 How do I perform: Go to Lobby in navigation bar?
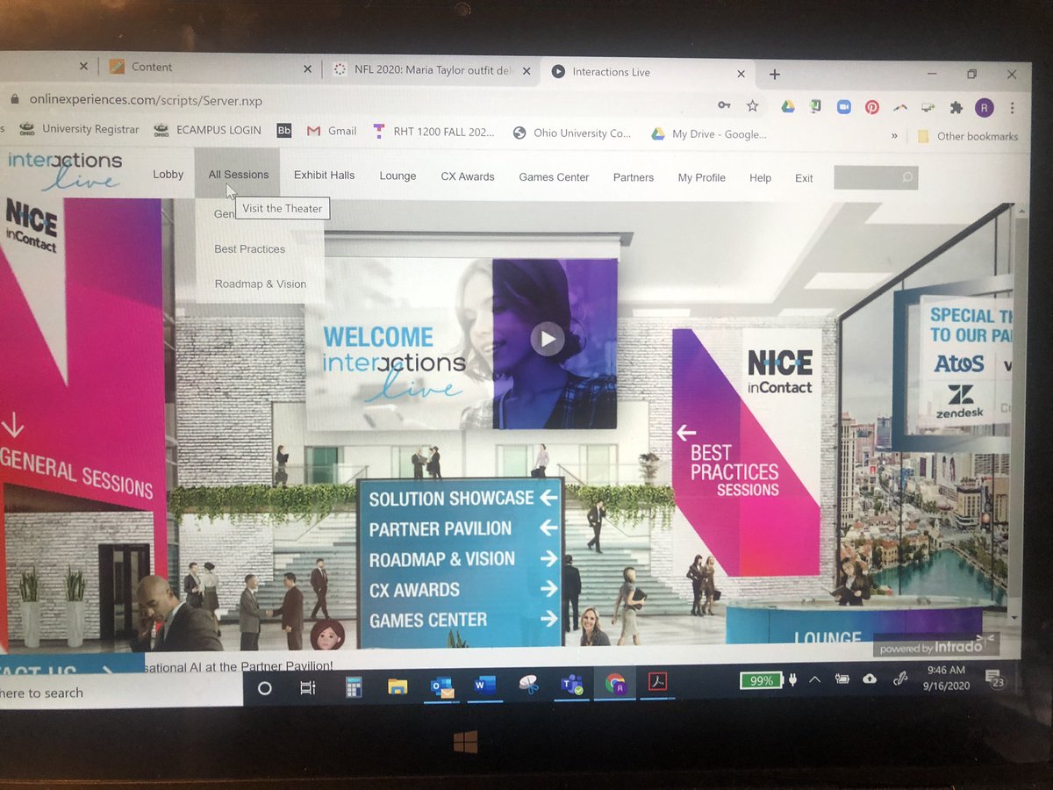(168, 174)
